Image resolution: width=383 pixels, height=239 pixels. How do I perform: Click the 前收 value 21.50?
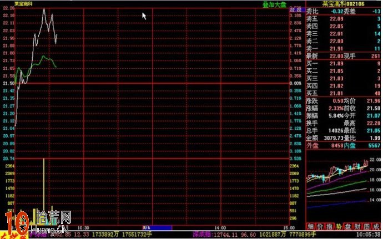pos(374,108)
